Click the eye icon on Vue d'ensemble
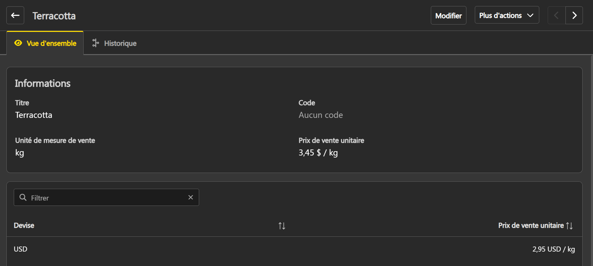Screen dimensions: 593x266 point(18,43)
